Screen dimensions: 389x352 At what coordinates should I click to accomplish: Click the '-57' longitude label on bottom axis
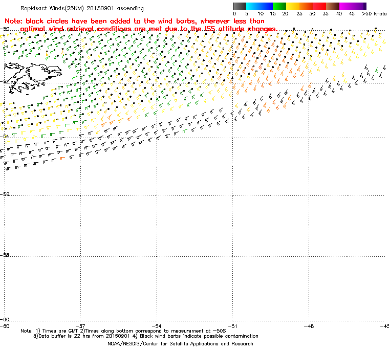(80, 326)
